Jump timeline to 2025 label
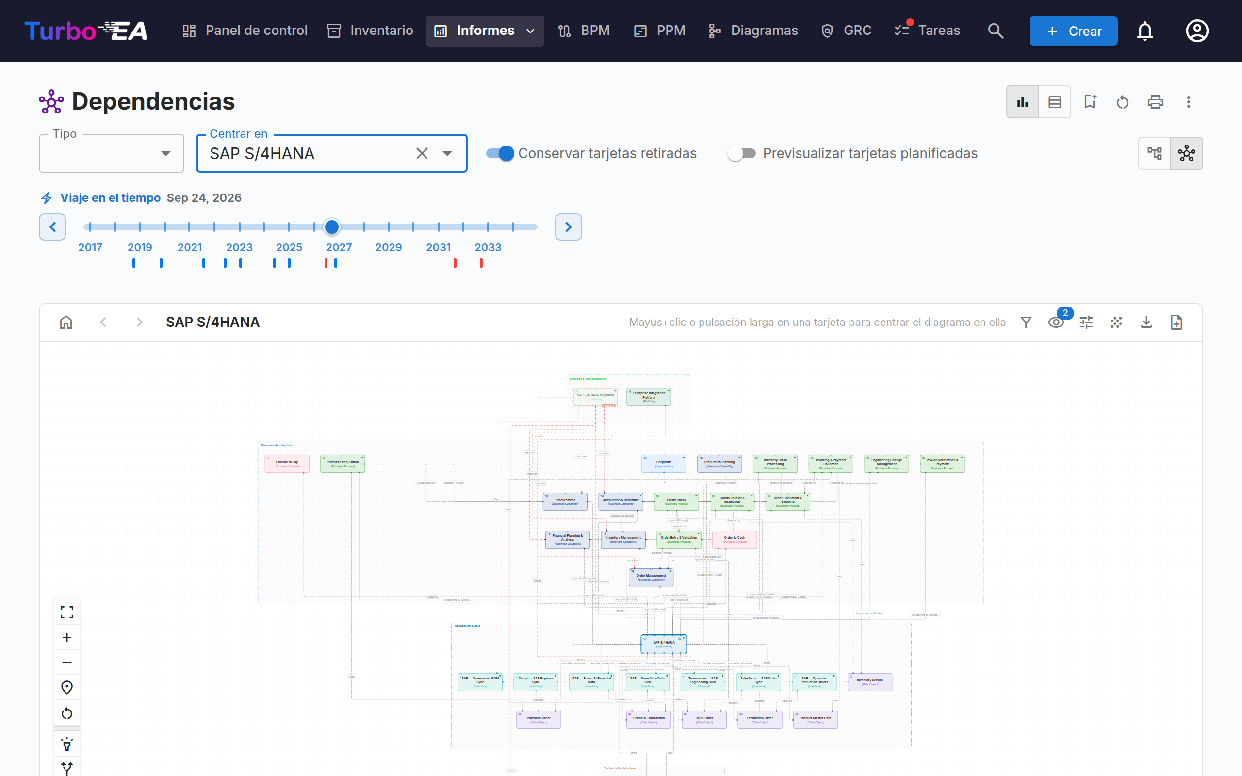 (x=289, y=247)
